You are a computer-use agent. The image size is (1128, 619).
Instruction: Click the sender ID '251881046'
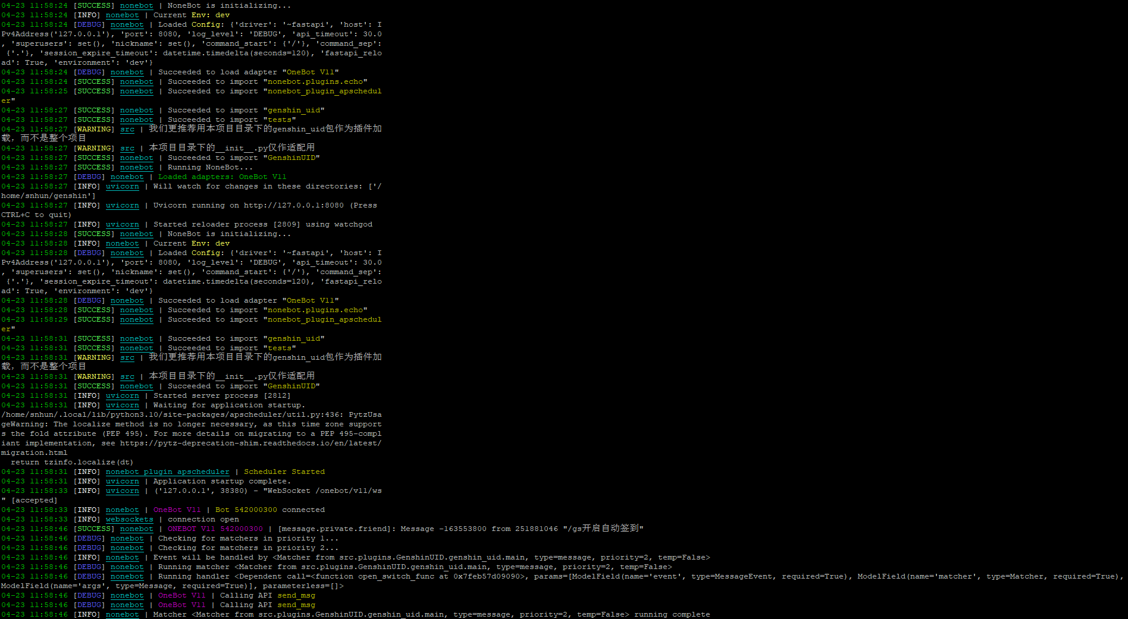tap(537, 529)
